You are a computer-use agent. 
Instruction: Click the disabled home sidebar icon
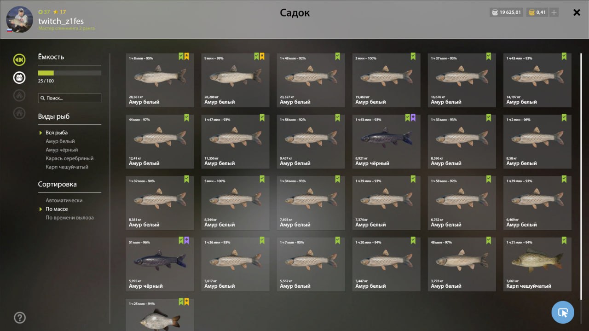19,113
